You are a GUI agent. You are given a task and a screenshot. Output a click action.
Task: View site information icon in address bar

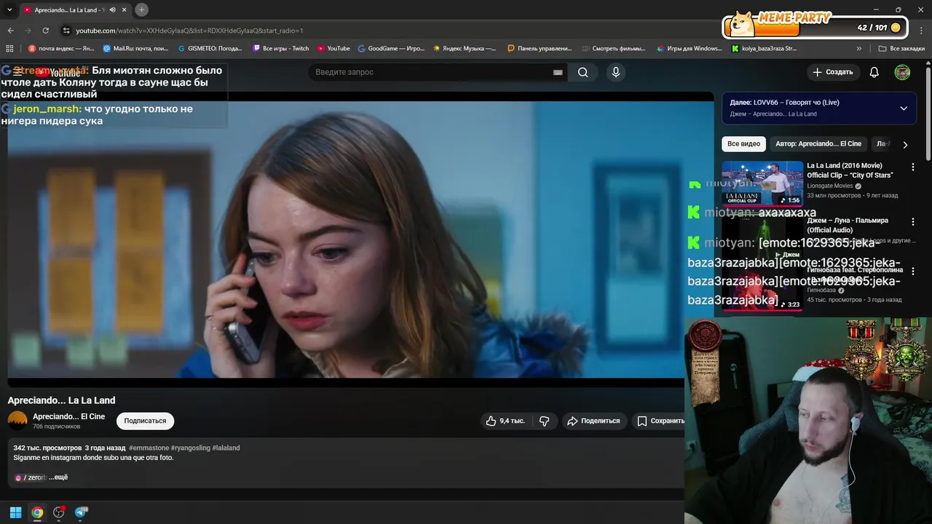66,31
